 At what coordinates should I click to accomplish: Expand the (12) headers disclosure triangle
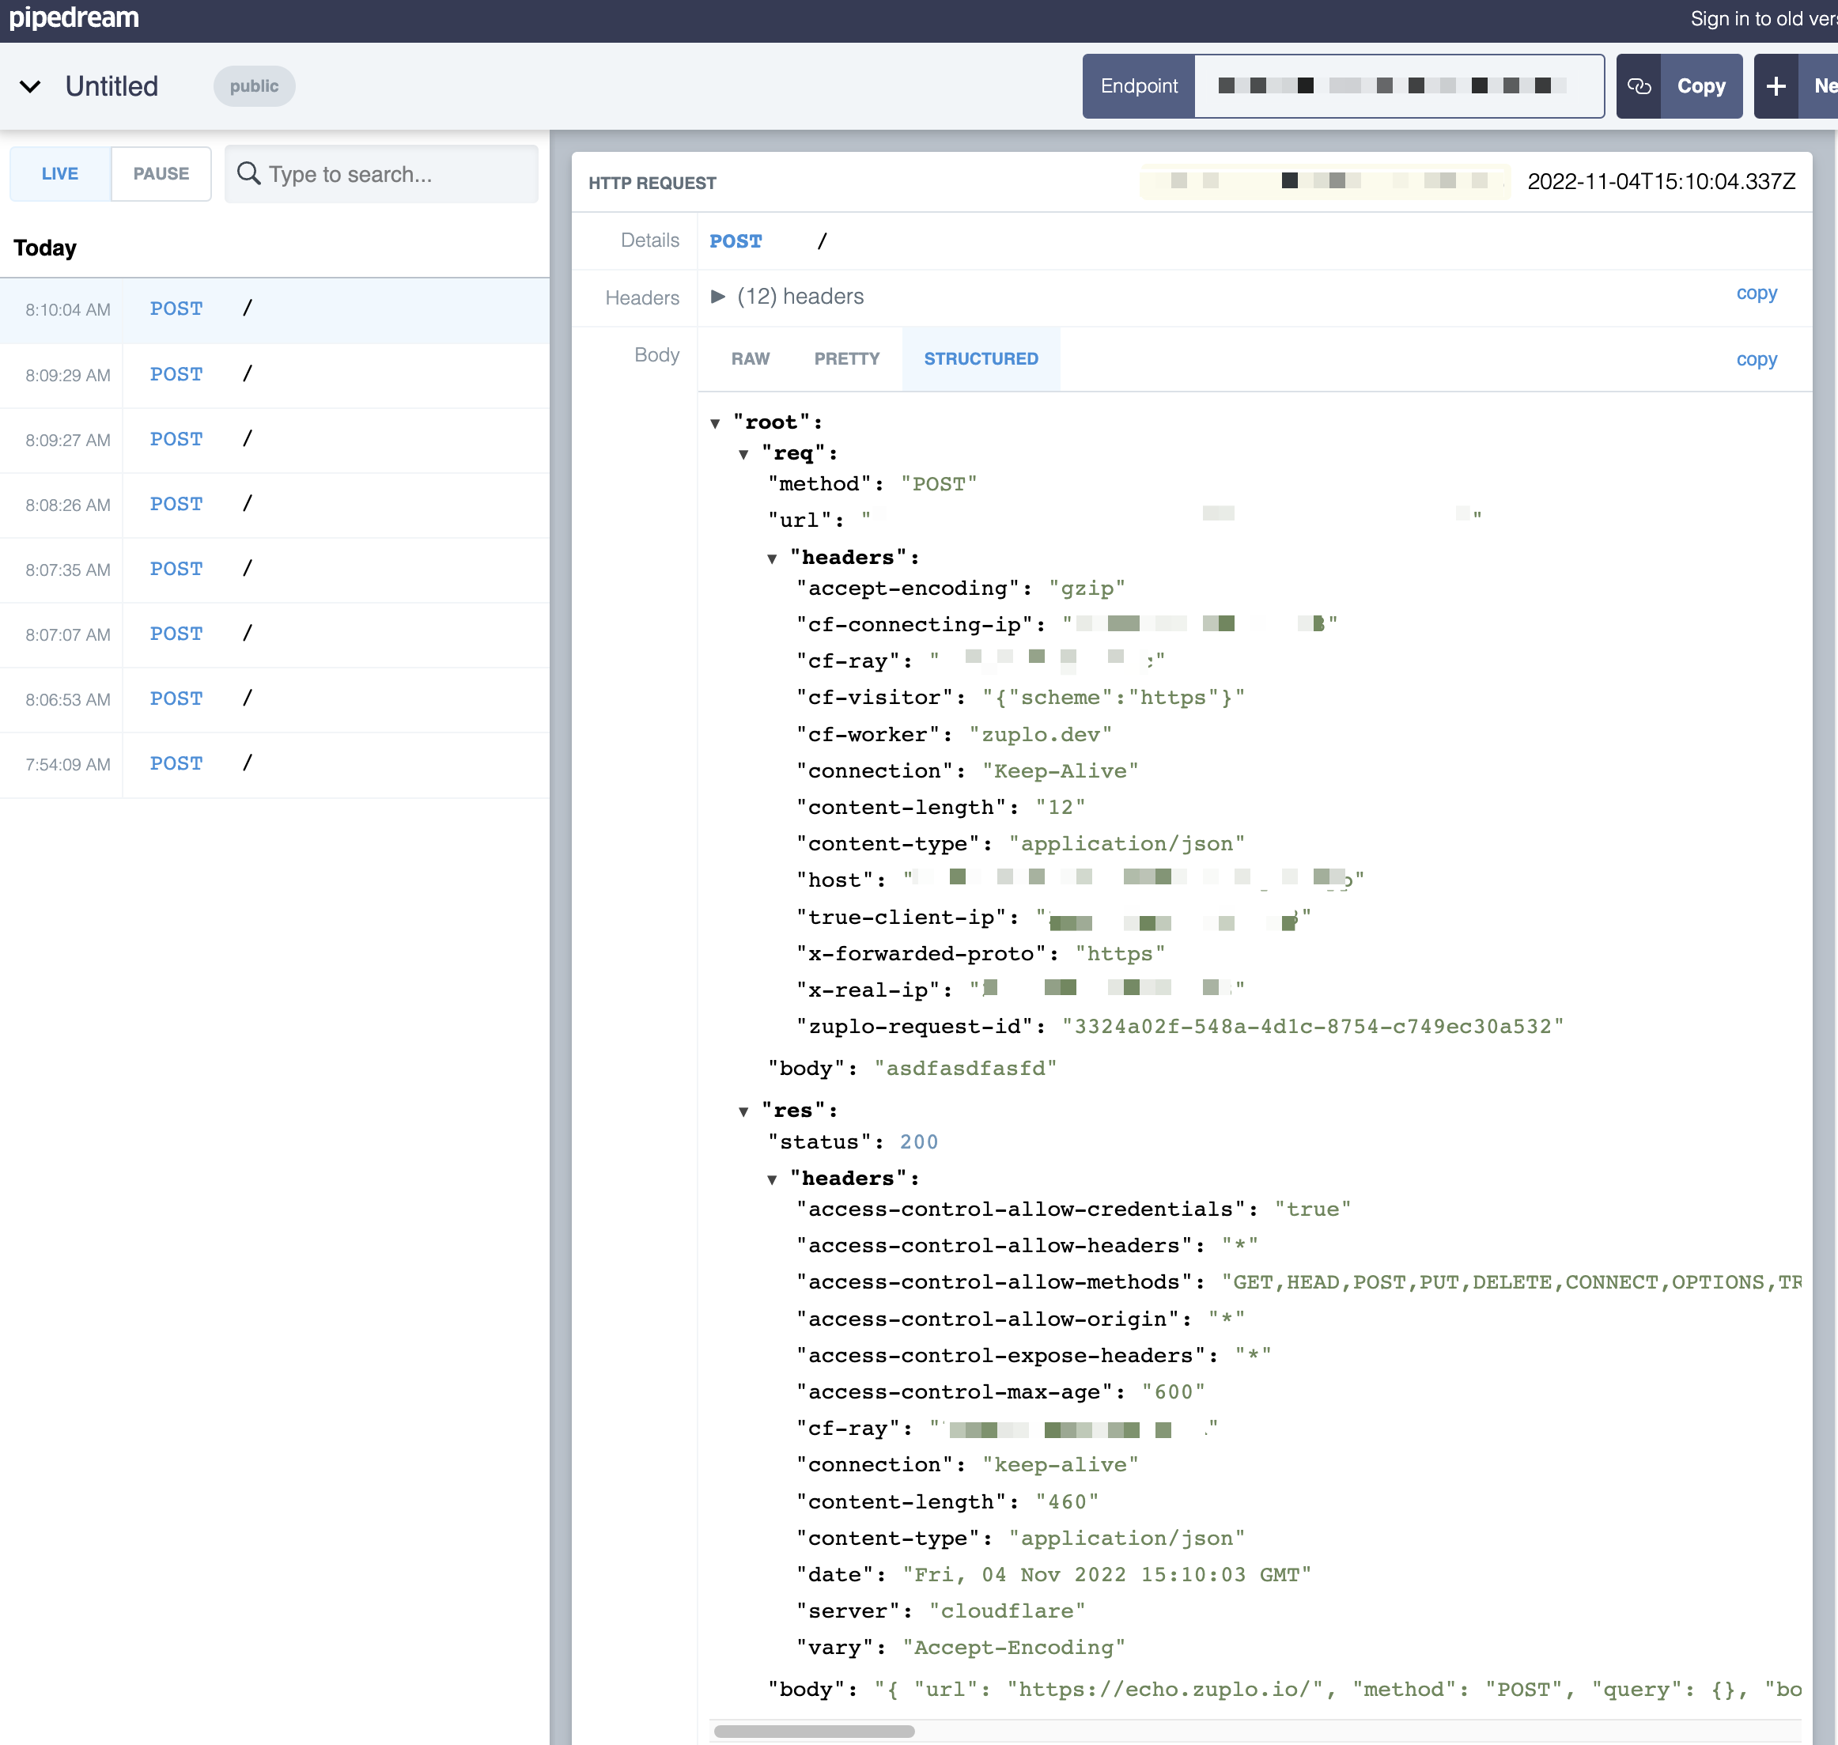[718, 297]
